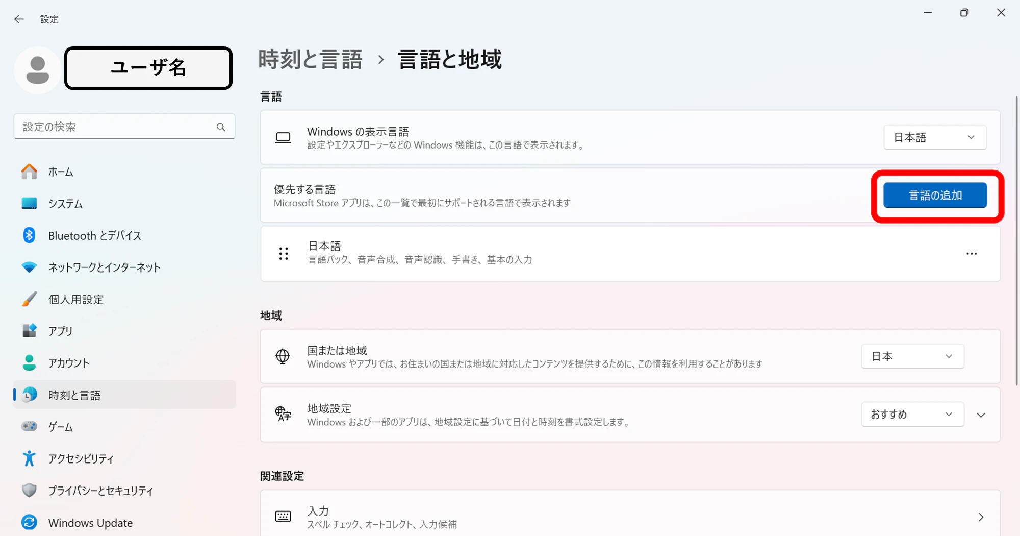The height and width of the screenshot is (536, 1020).
Task: Click the Bluetooth icon in sidebar
Action: (29, 235)
